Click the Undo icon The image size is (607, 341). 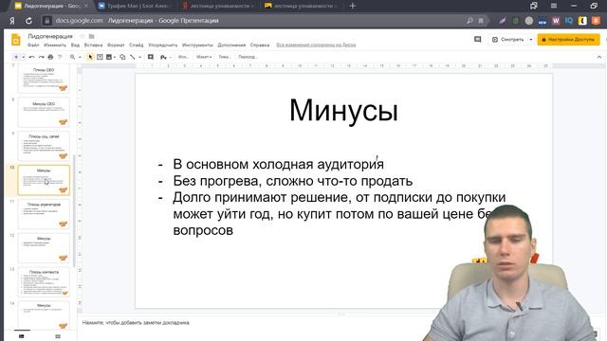[x=31, y=57]
